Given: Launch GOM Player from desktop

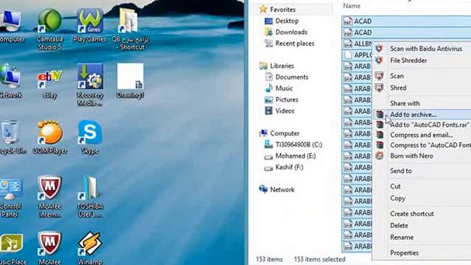Looking at the screenshot, I should [50, 137].
